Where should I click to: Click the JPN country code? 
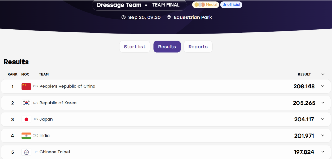36,119
